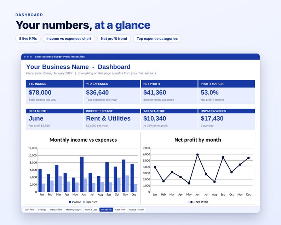The image size is (281, 225).
Task: Open the Transactions sheet tab
Action: (x=56, y=209)
